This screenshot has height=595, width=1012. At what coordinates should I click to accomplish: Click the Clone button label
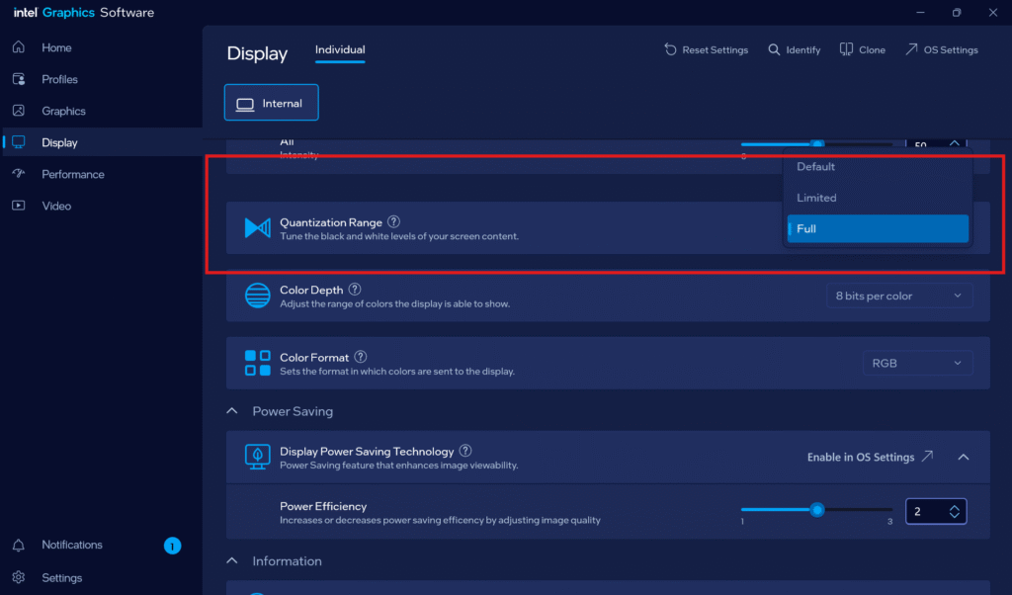coord(872,49)
